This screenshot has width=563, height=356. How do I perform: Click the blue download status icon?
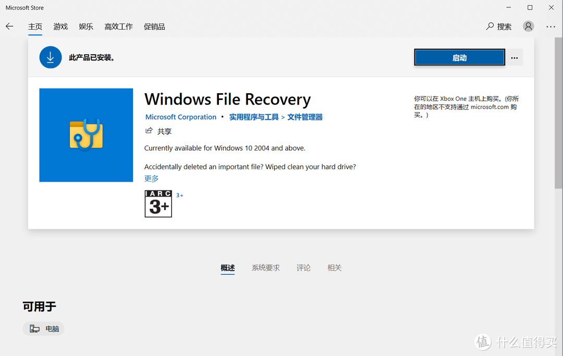point(50,57)
